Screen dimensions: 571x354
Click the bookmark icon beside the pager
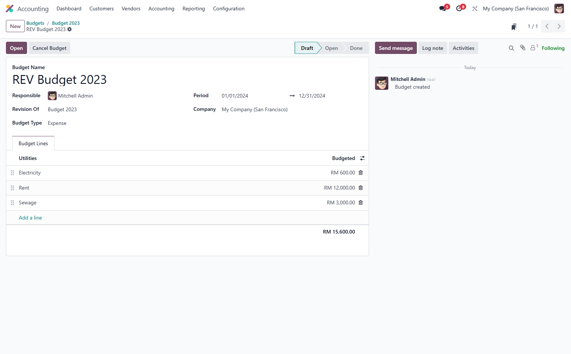click(x=514, y=27)
